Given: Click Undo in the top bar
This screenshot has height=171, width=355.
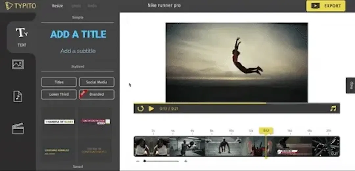Looking at the screenshot, I should (76, 6).
